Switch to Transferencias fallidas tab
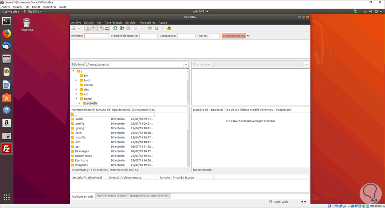The width and height of the screenshot is (385, 208). 112,196
